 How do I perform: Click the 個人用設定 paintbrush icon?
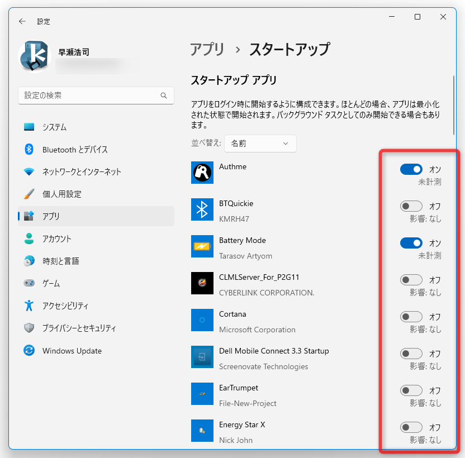(x=29, y=194)
